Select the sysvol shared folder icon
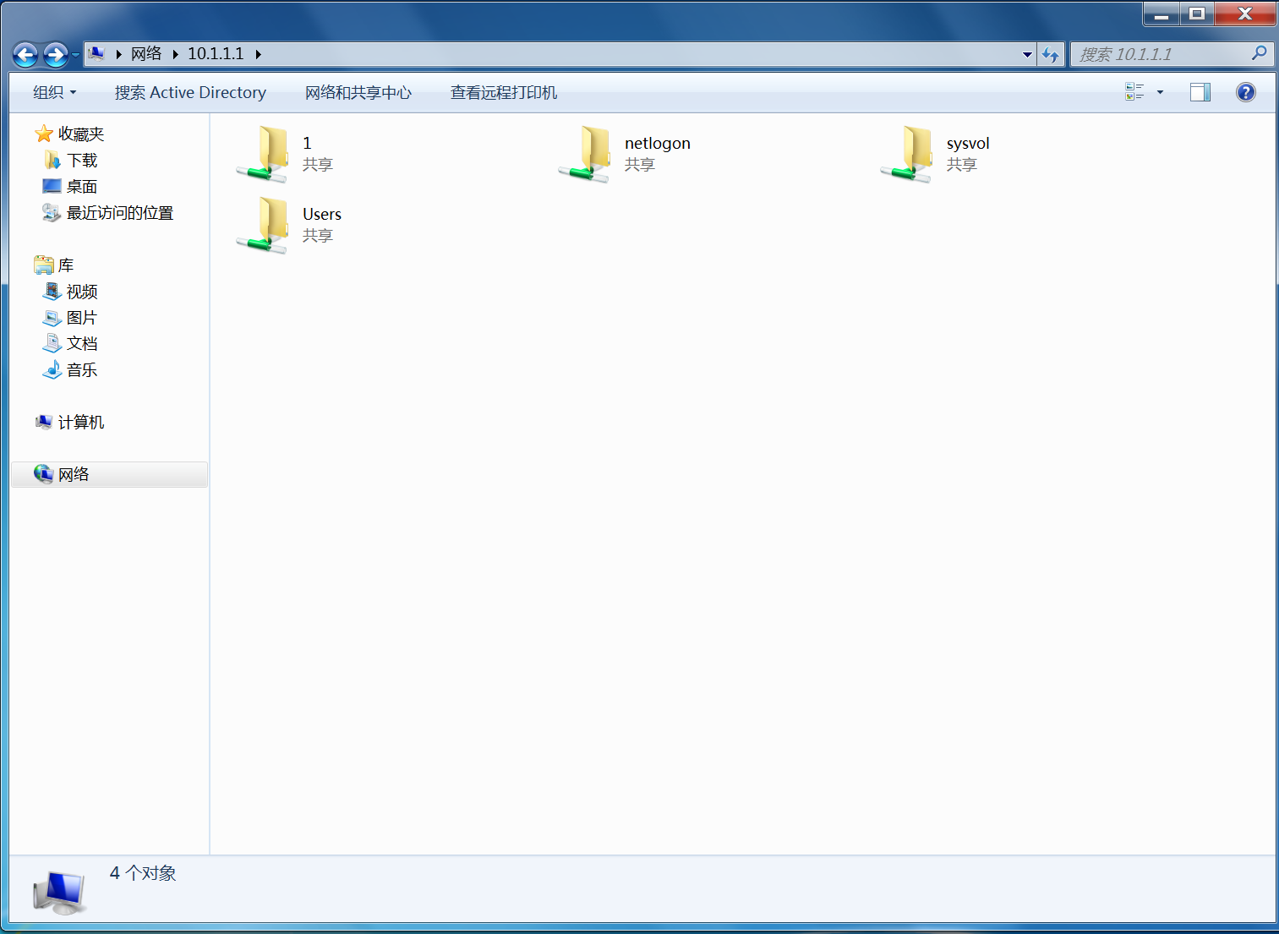This screenshot has width=1279, height=934. (907, 154)
